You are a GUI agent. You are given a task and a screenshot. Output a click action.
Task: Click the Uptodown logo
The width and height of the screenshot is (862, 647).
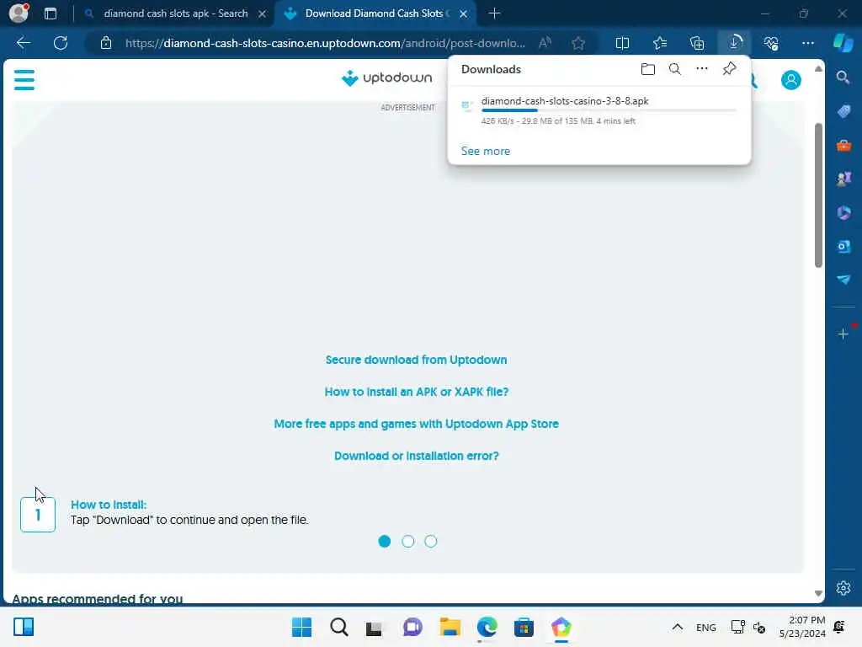387,78
